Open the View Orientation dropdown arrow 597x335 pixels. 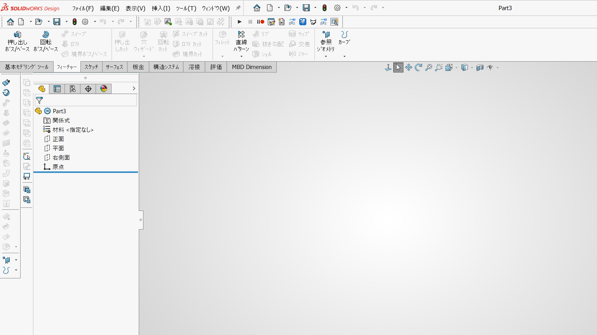[456, 68]
